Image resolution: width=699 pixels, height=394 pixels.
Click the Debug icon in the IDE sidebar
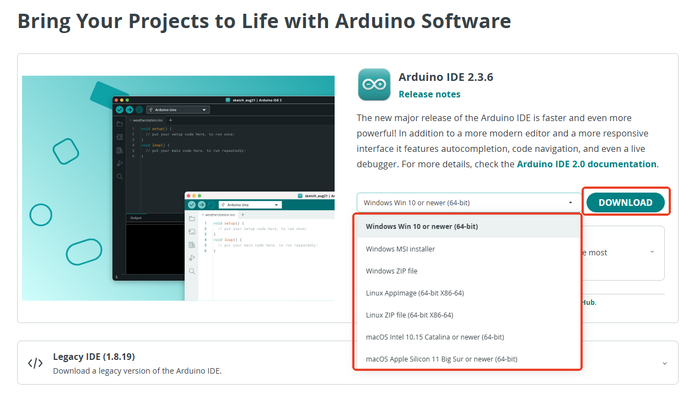(119, 163)
